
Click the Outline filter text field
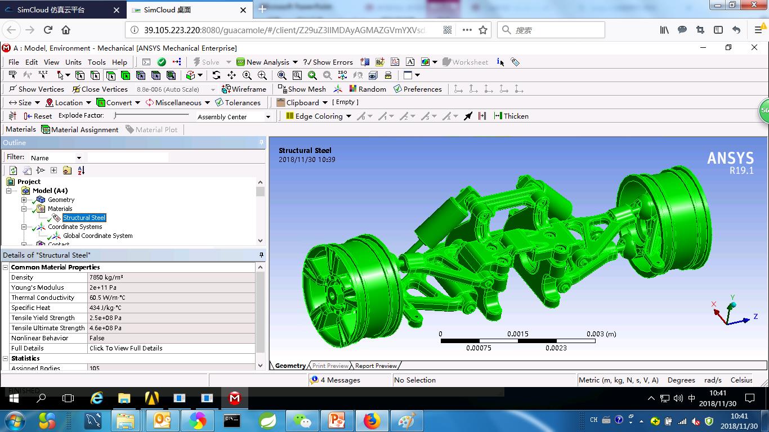(128, 157)
